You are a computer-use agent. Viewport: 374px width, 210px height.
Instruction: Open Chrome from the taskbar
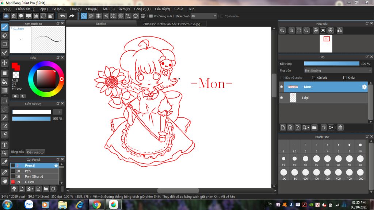click(96, 205)
